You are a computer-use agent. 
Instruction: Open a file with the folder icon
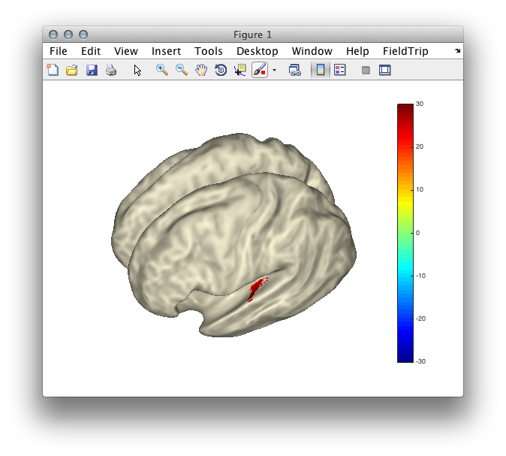tap(71, 70)
